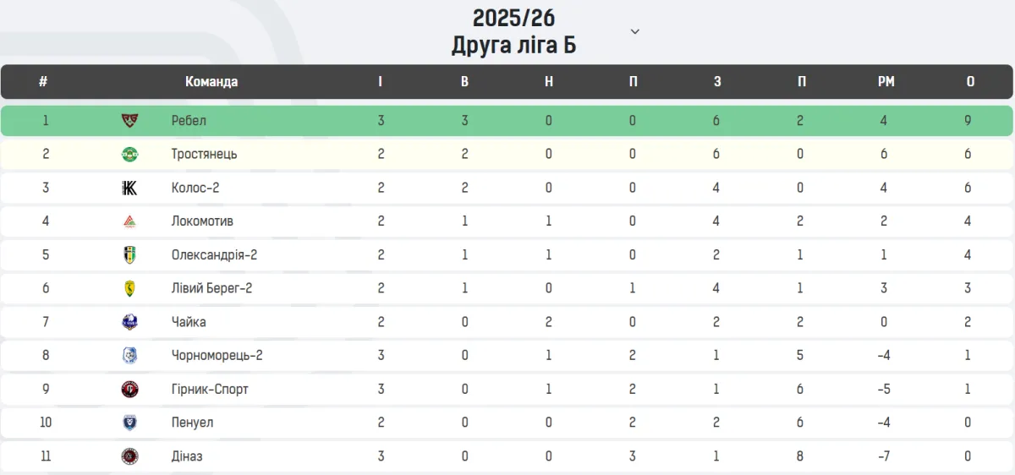1015x475 pixels.
Task: Click the Діназ club logo
Action: pyautogui.click(x=129, y=456)
